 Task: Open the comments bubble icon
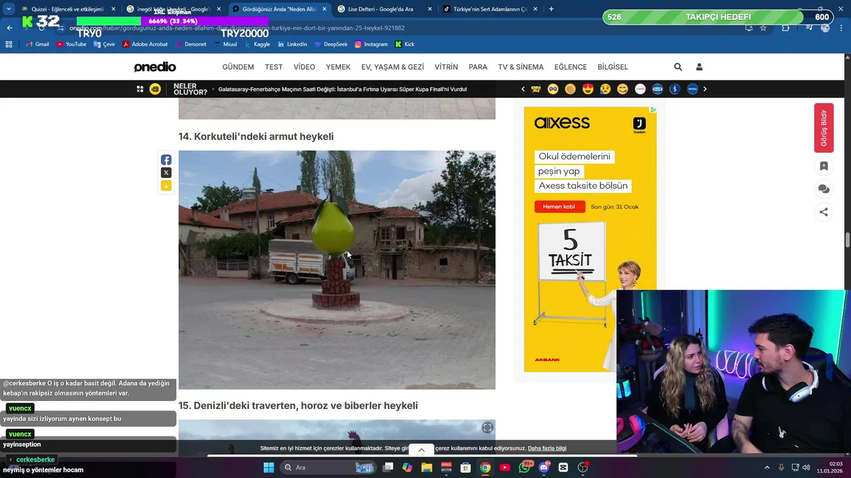pyautogui.click(x=824, y=189)
